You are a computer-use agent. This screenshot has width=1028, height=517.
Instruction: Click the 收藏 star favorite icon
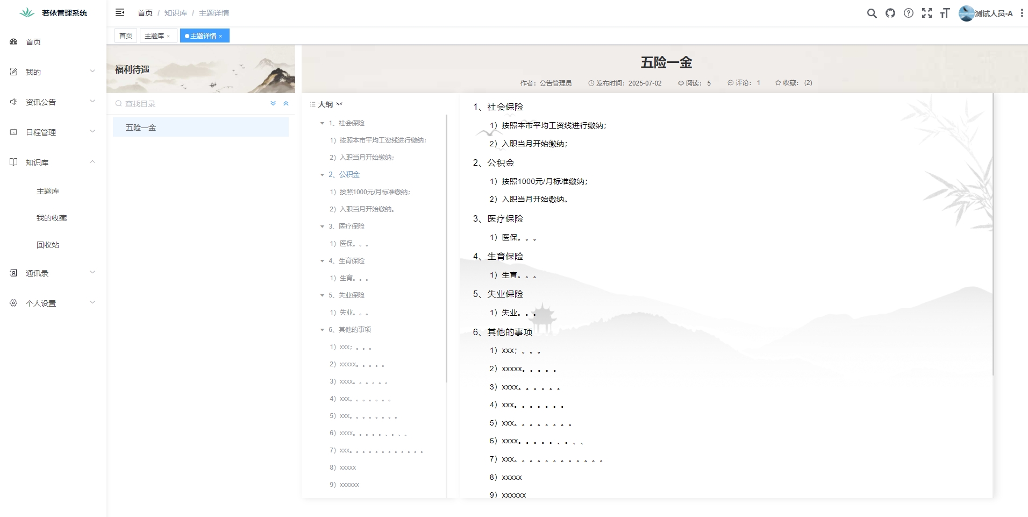point(778,83)
